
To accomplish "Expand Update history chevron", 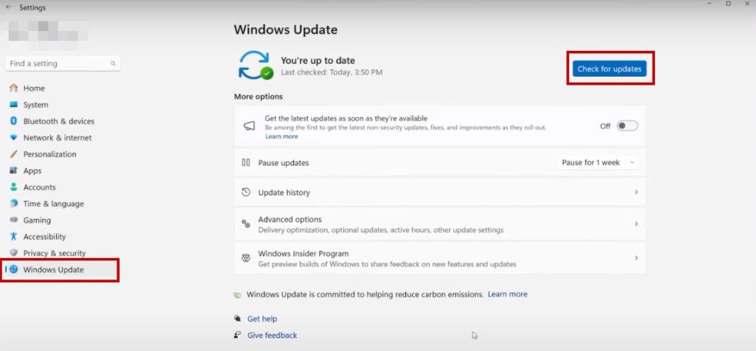I will click(636, 192).
